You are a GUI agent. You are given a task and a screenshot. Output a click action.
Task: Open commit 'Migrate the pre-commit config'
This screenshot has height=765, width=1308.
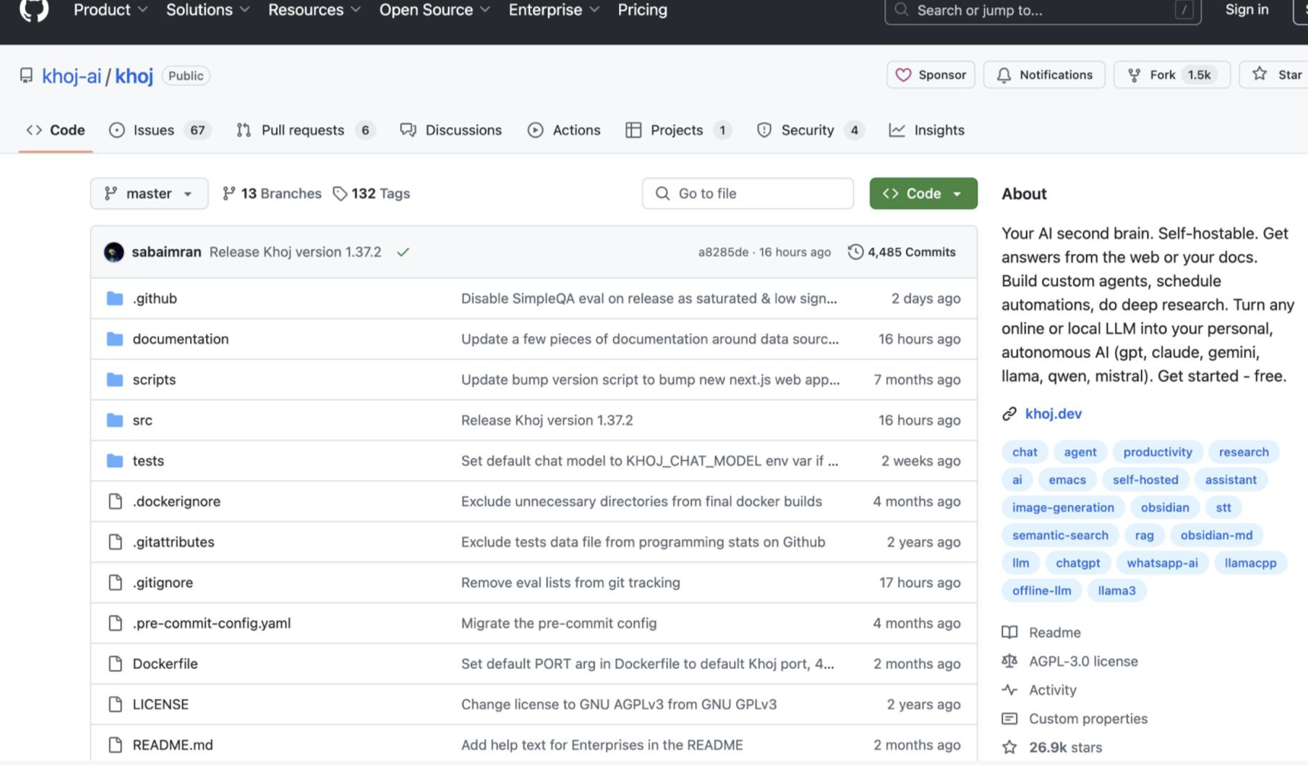(x=559, y=623)
